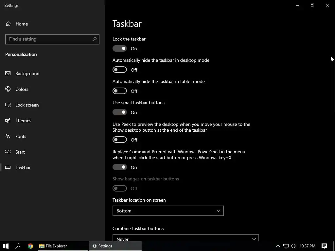Viewport: 335px width, 251px height.
Task: Click the Lock the taskbar label
Action: (129, 39)
